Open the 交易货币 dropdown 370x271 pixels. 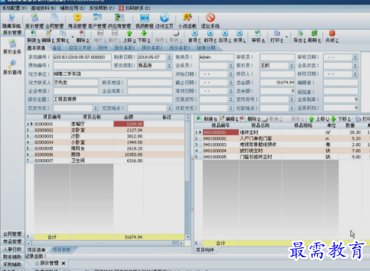[231, 100]
